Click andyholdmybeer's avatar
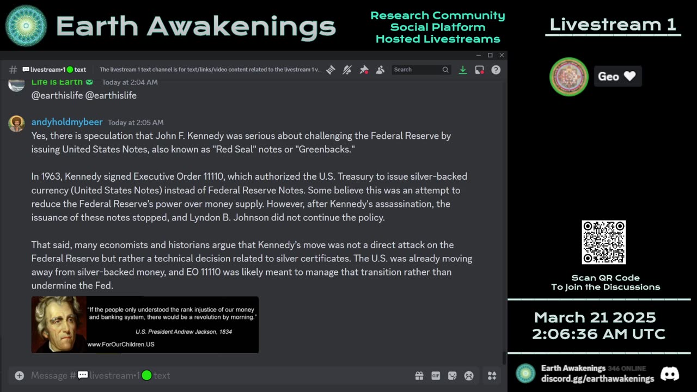697x392 pixels. pos(16,124)
